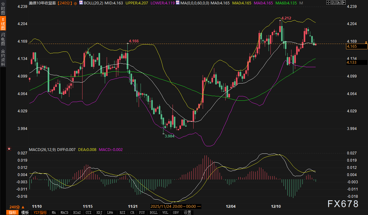The width and height of the screenshot is (368, 215).
Task: Open the MA(0,0,0,60,0,0) parameters in header
Action: click(195, 3)
